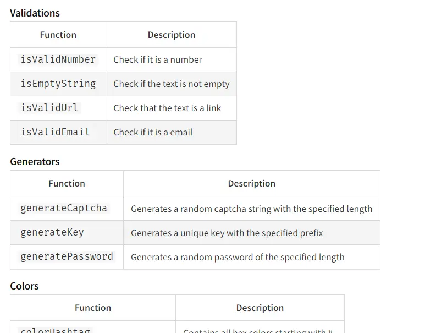Viewport: 425px width, 333px height.
Task: Select the generatePassword function code
Action: tap(67, 256)
